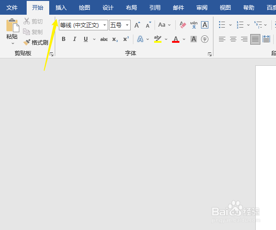Open the Change Case Aa menu

(164, 25)
